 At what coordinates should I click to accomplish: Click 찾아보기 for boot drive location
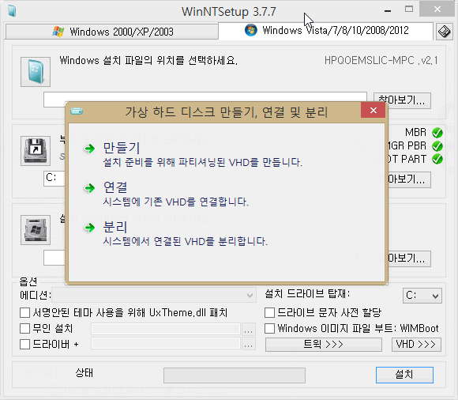tap(409, 179)
